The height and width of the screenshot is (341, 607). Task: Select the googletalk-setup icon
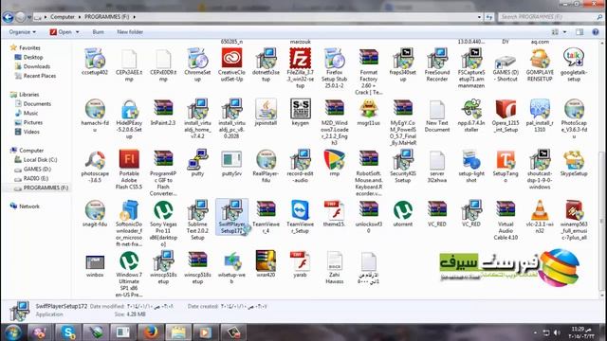point(574,58)
